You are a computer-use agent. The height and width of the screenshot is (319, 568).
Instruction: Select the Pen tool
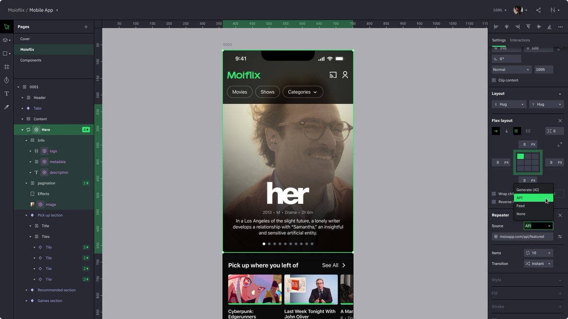(x=7, y=80)
